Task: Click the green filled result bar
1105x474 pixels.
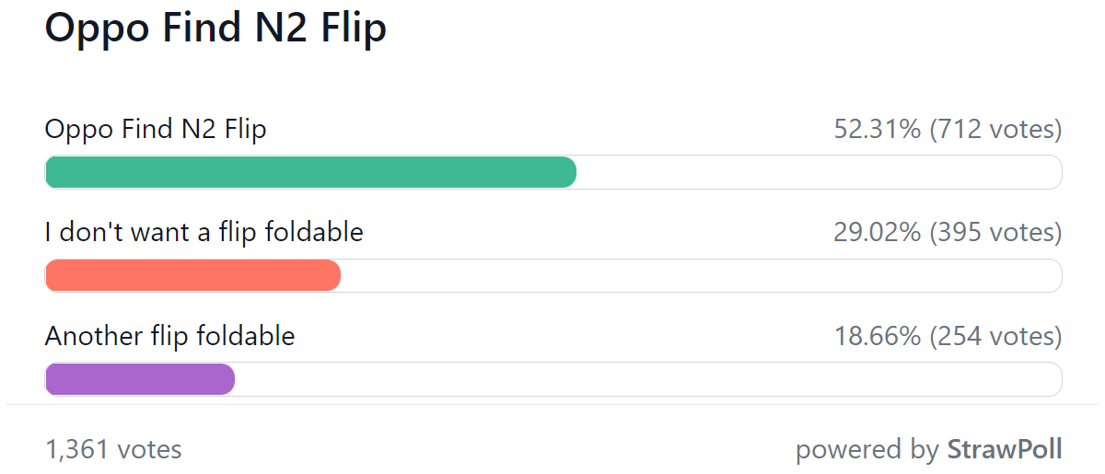Action: point(310,172)
